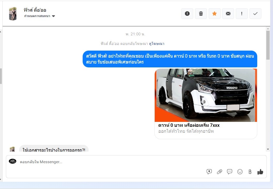273x189 pixels.
Task: Mark conversation as spam icon
Action: pyautogui.click(x=187, y=14)
